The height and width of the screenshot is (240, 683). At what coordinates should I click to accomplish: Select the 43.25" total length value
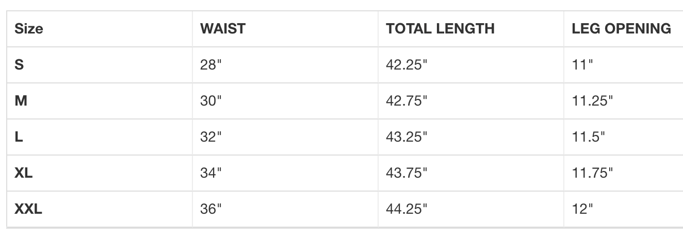tap(406, 137)
